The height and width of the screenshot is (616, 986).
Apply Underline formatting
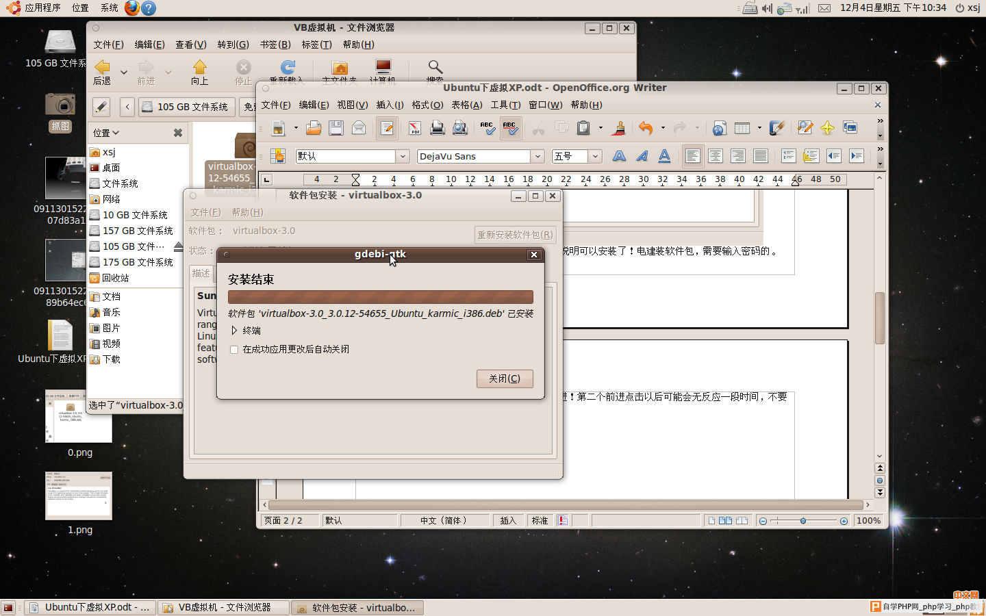[664, 156]
